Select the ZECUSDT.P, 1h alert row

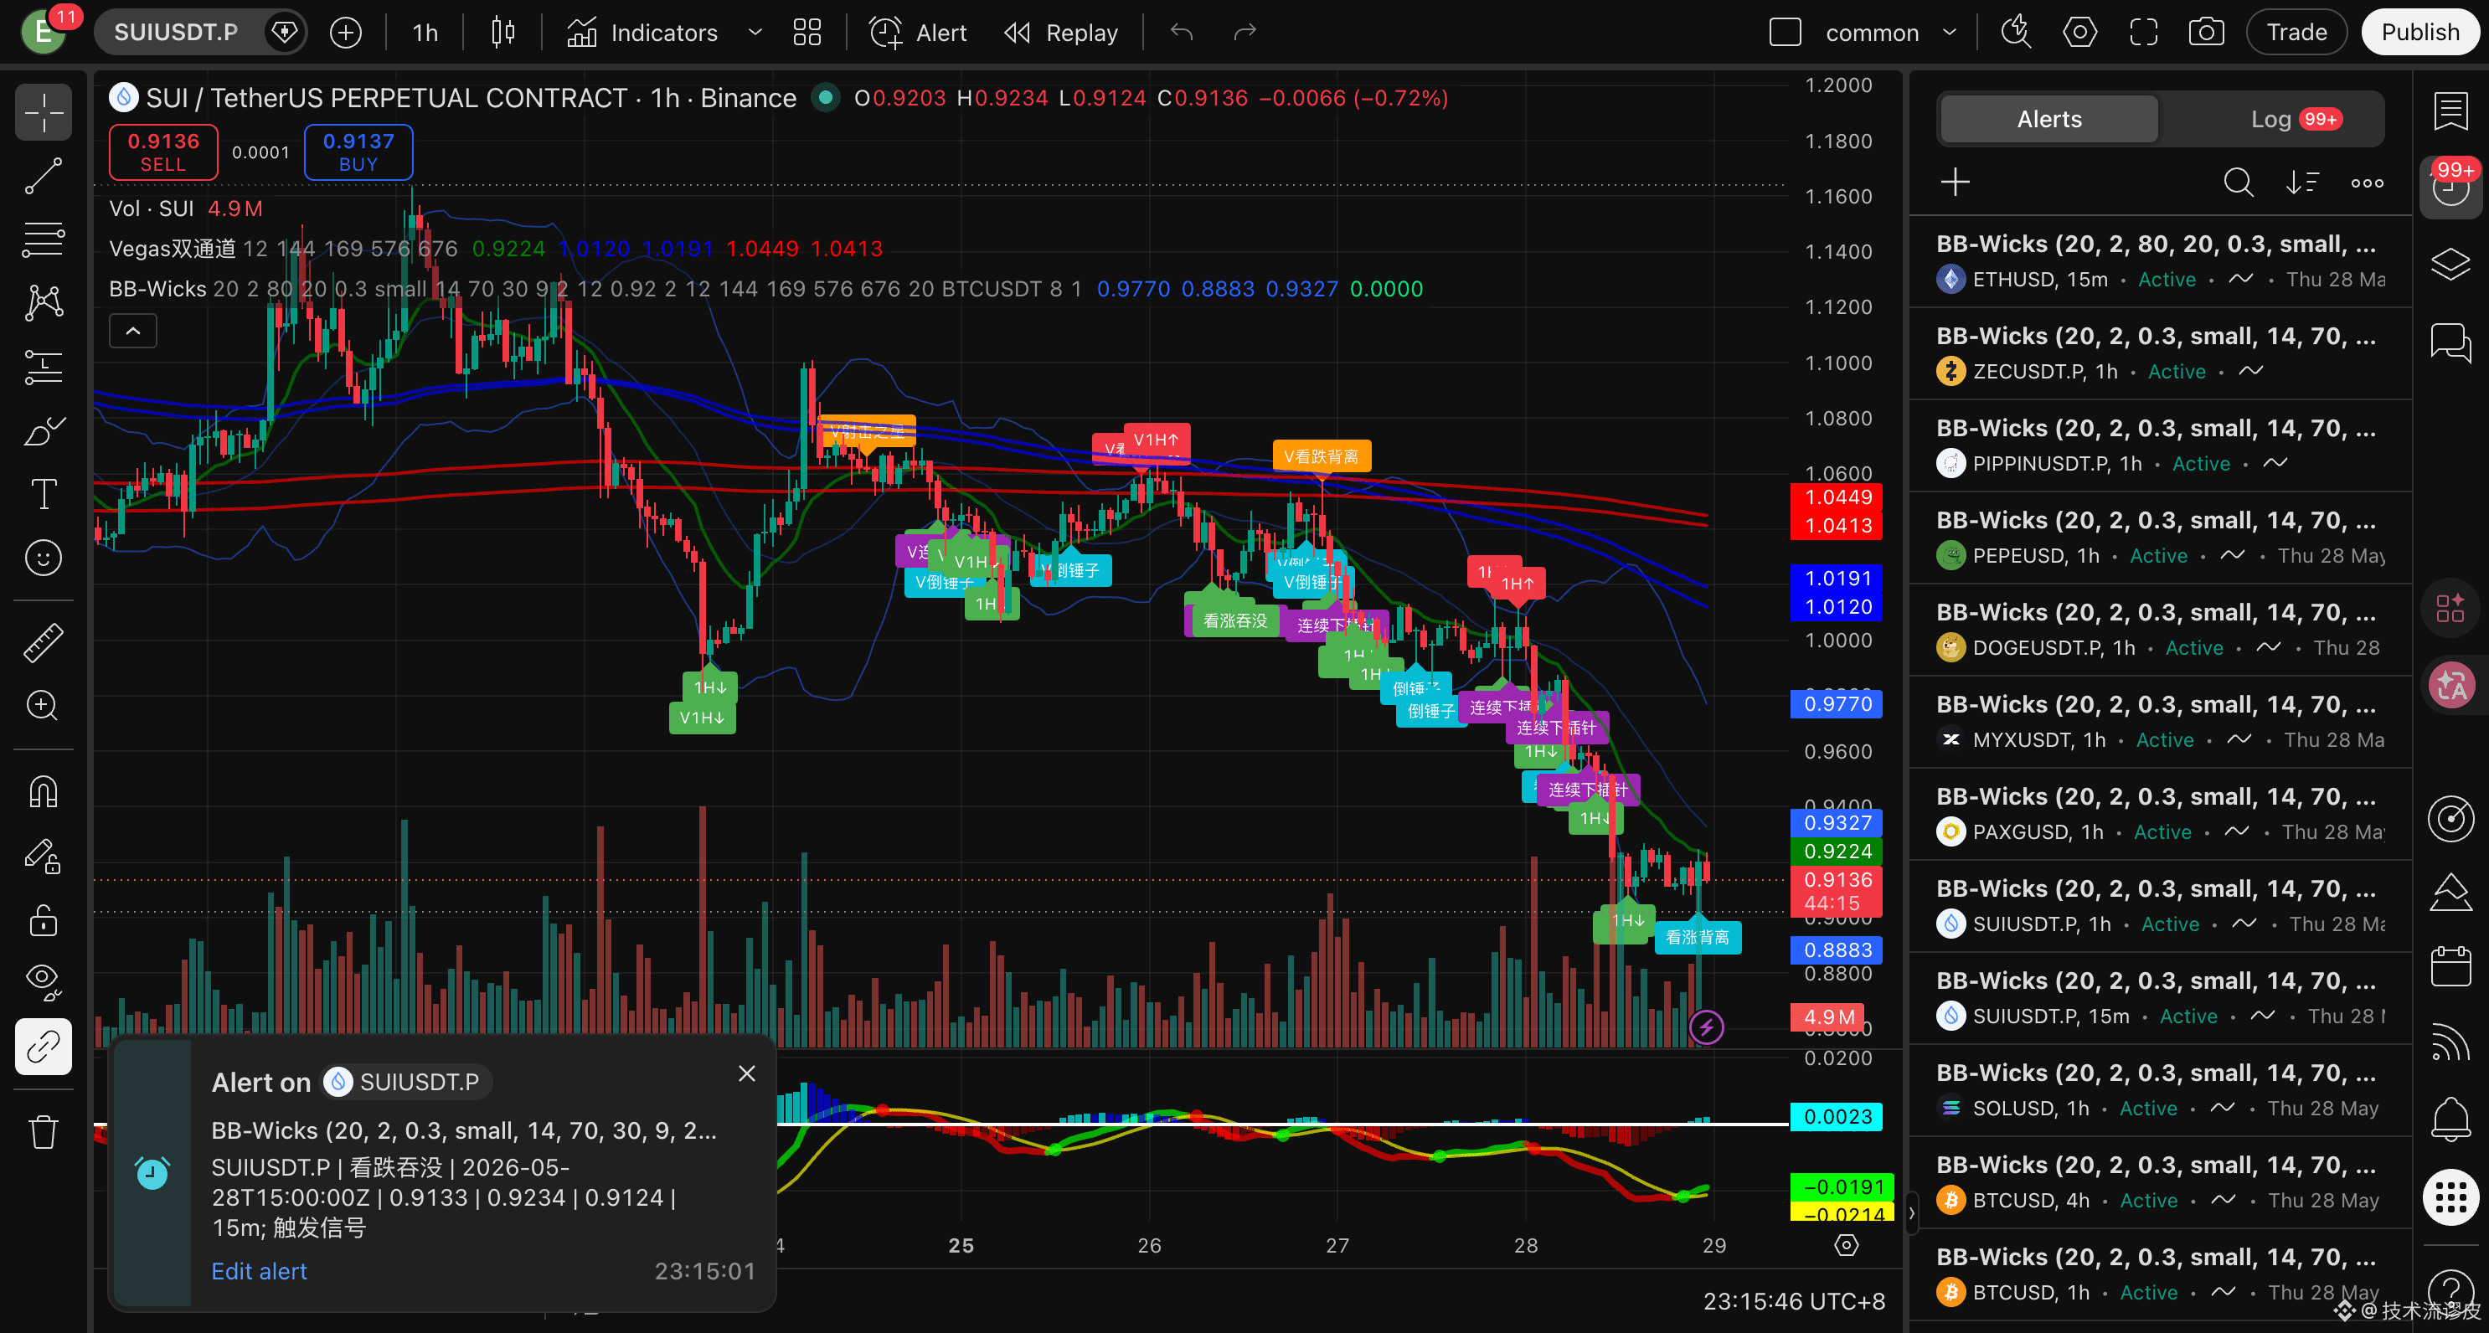pyautogui.click(x=2161, y=353)
